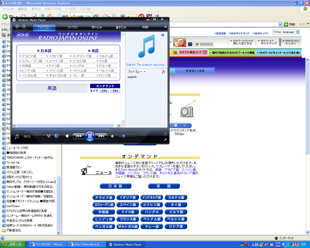
Task: Open IE ファイル menu
Action: (8, 9)
